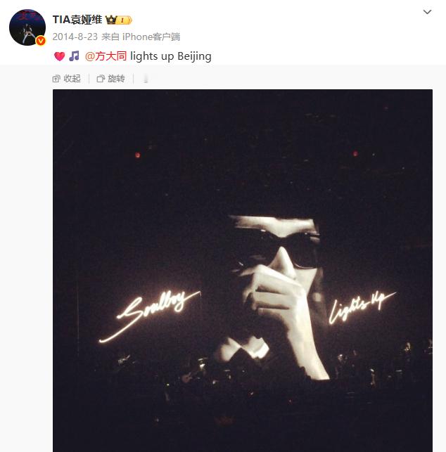Click the rotate icon left of 旋转

coord(101,79)
